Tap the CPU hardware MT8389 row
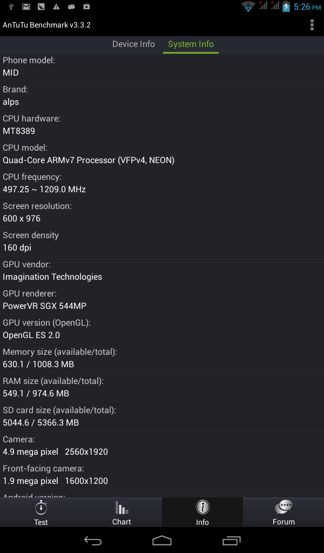Screen dimensions: 324x553 (162, 125)
